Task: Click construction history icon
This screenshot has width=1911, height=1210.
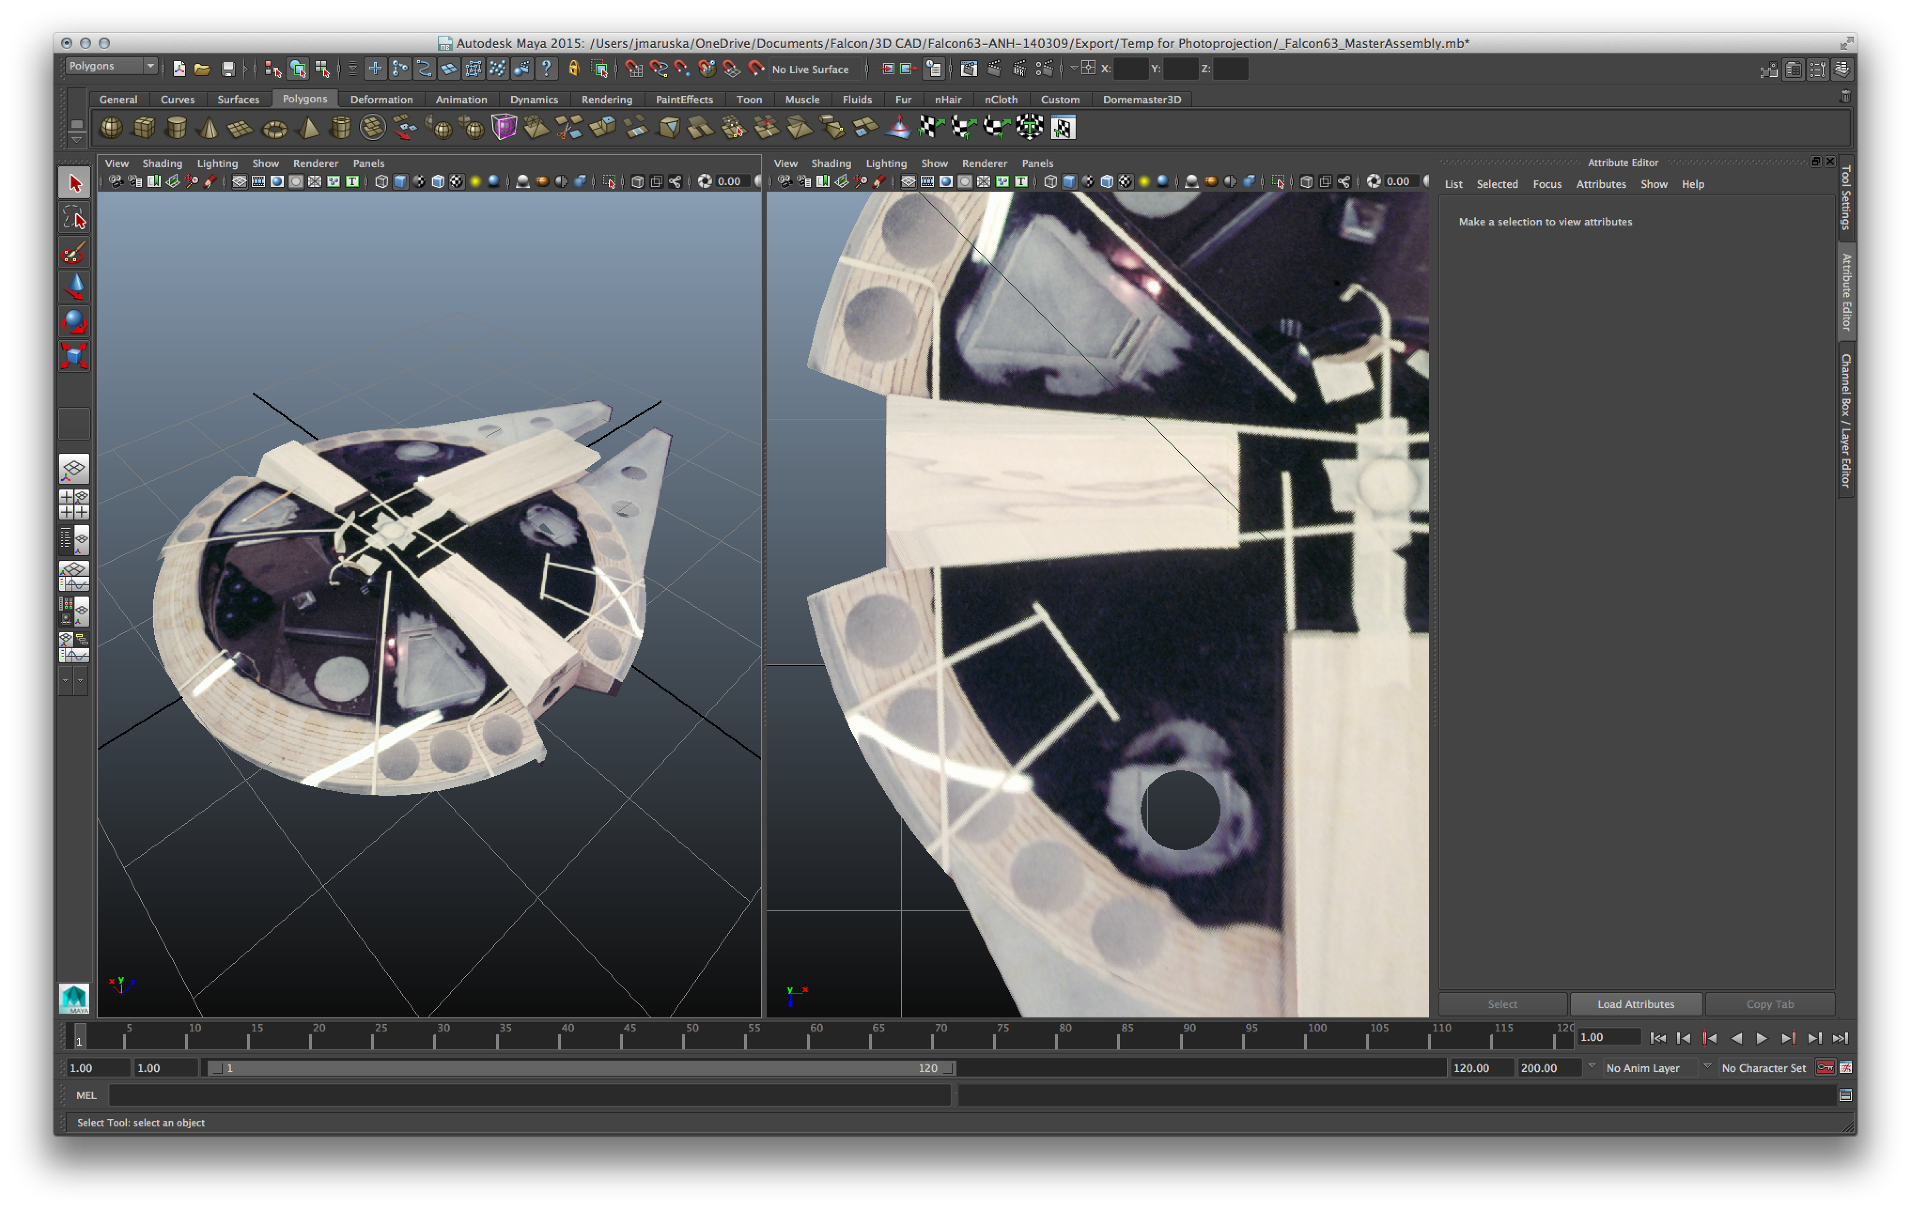Action: [x=934, y=69]
